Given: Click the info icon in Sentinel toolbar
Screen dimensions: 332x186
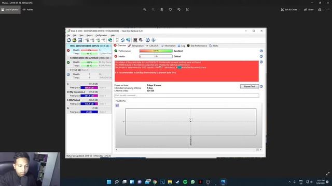Looking at the screenshot, I should click(154, 40).
